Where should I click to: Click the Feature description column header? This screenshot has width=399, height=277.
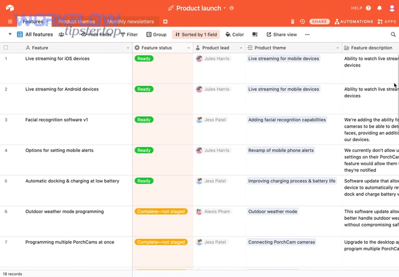click(x=371, y=48)
